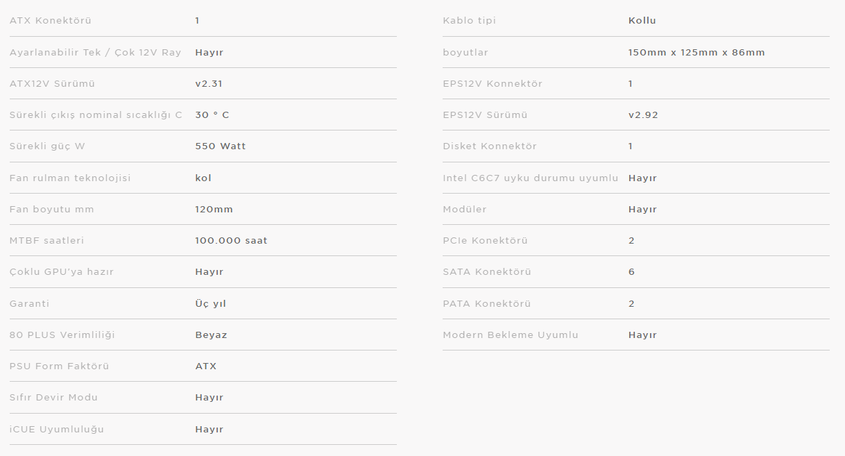The image size is (845, 456).
Task: Select the 100.000 saat value
Action: [231, 241]
